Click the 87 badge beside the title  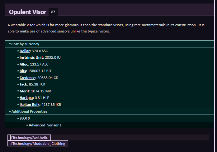tap(53, 12)
